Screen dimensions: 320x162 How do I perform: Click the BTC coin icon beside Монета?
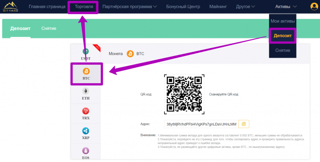(x=130, y=54)
